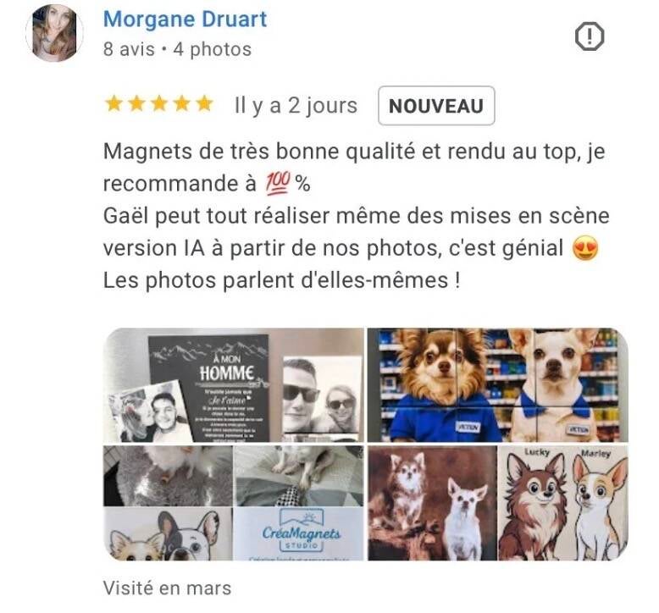Click the CréaMagnets Studio logo in photo

(x=301, y=531)
